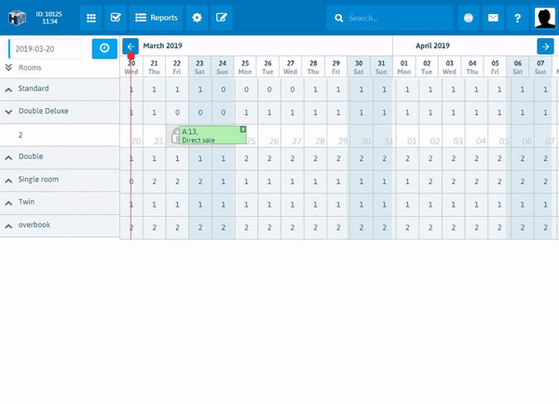The height and width of the screenshot is (404, 559).
Task: Open the apps grid menu
Action: [91, 18]
